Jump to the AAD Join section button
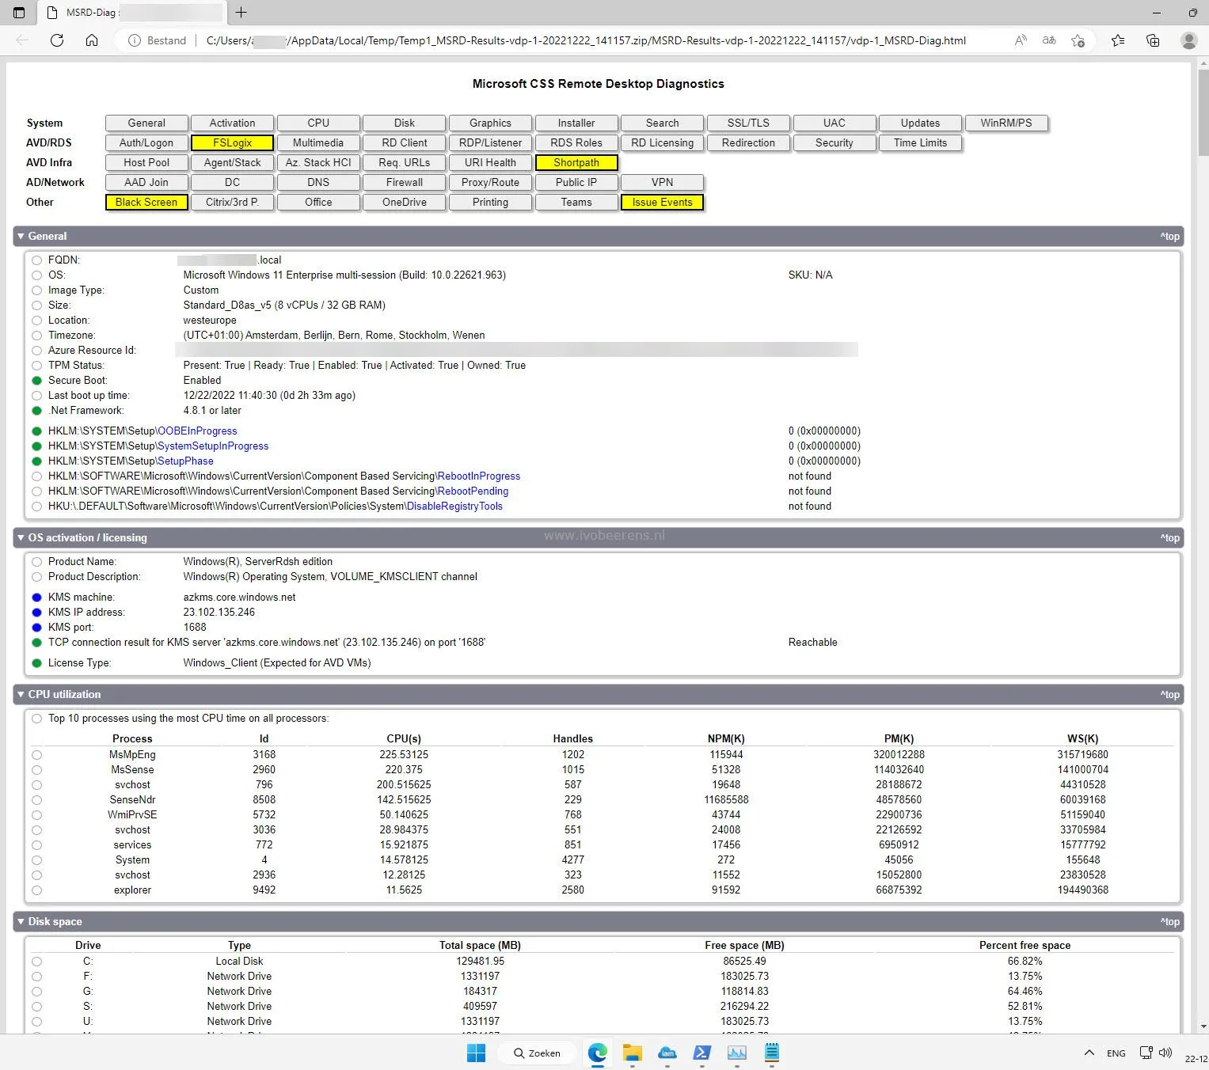This screenshot has width=1209, height=1070. coord(146,182)
